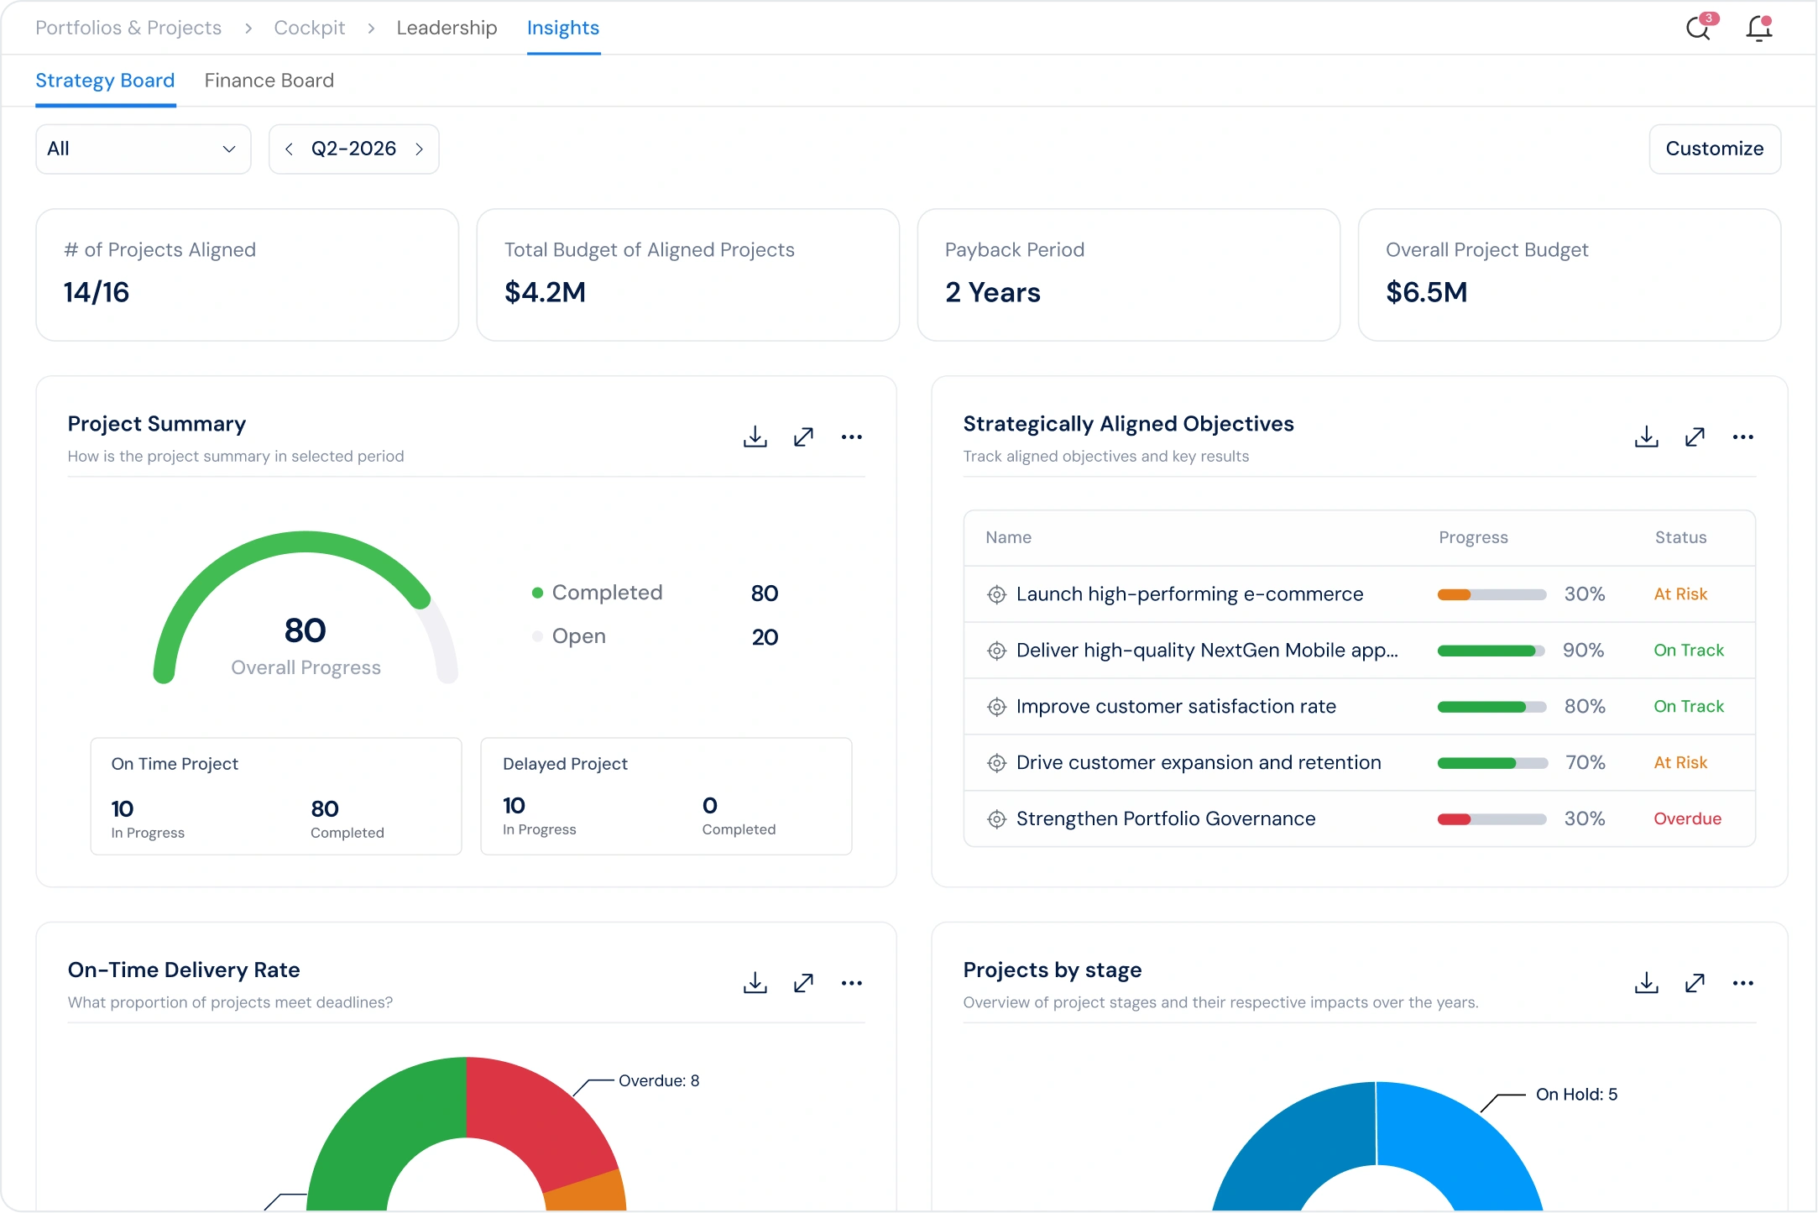Click target icon for Deliver NextGen Mobile app
Screen dimensions: 1818x1213
[x=996, y=651]
